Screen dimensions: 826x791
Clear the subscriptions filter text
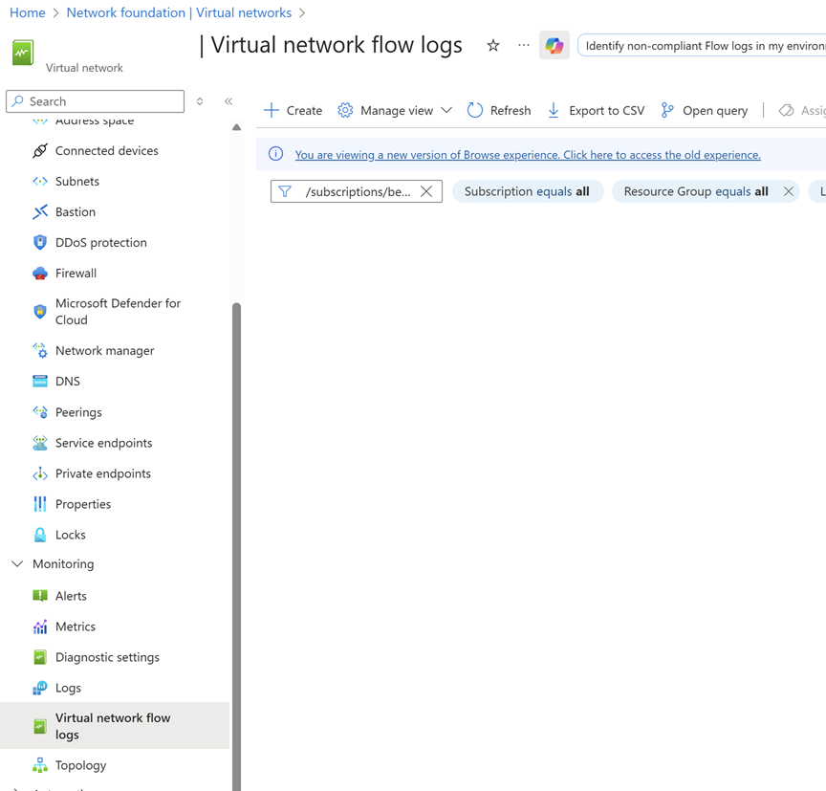click(x=426, y=191)
